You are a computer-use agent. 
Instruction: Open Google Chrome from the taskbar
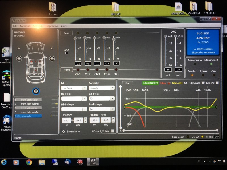(x=29, y=162)
